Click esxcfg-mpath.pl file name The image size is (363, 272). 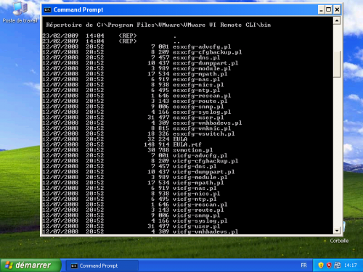[x=200, y=74]
